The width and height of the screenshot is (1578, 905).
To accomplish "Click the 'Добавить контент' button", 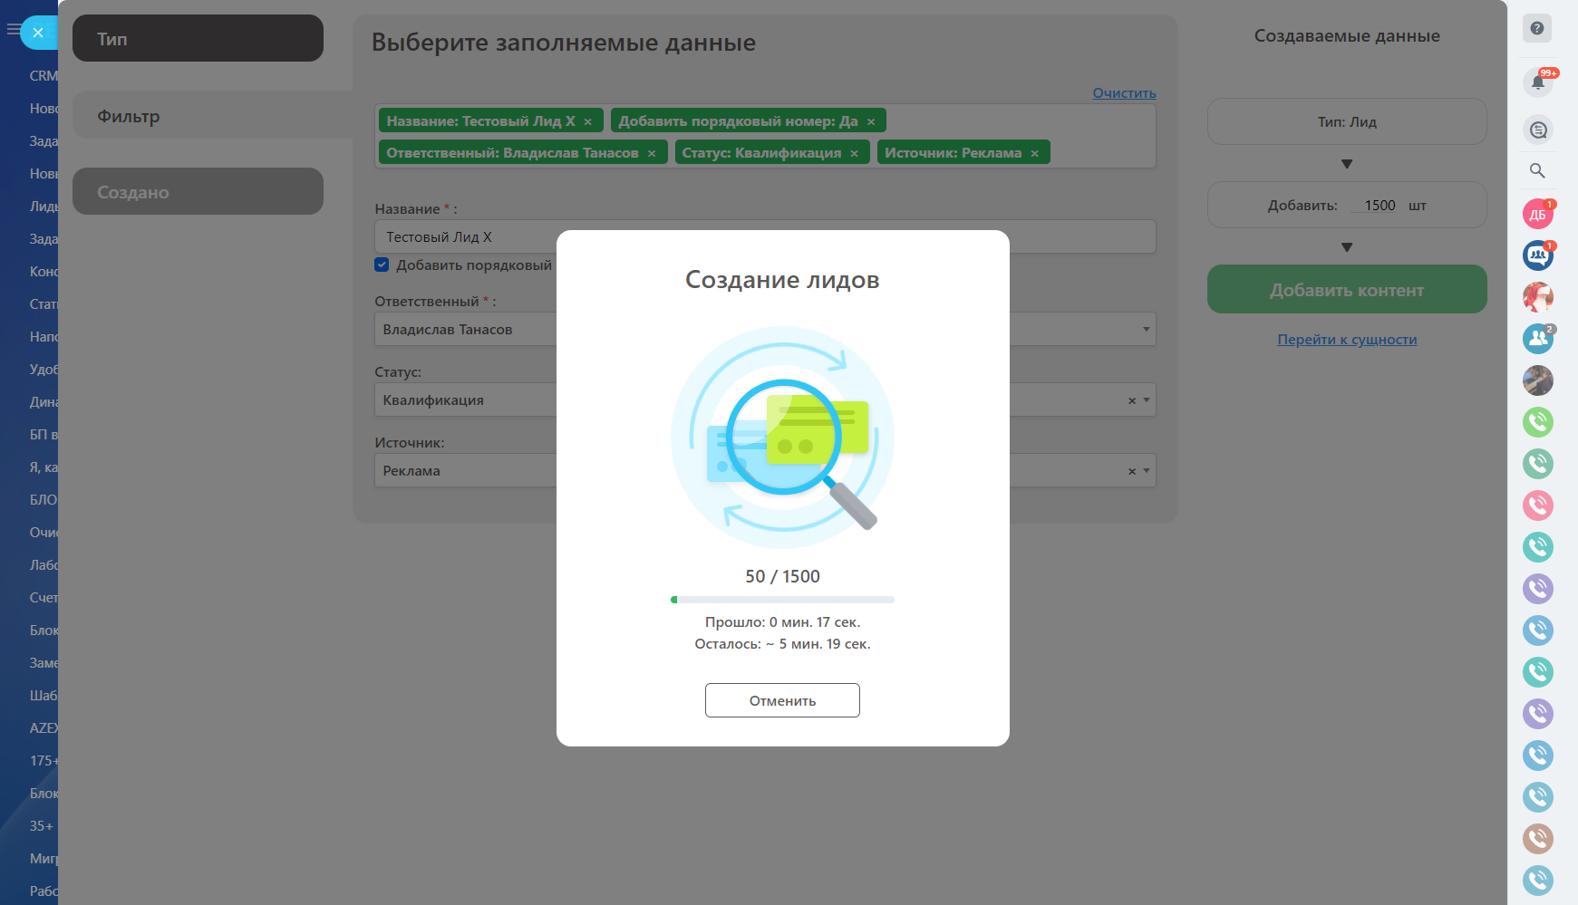I will coord(1347,289).
